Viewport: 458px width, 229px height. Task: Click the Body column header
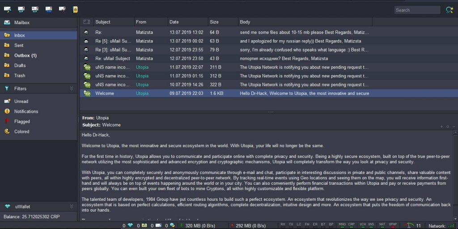click(305, 22)
